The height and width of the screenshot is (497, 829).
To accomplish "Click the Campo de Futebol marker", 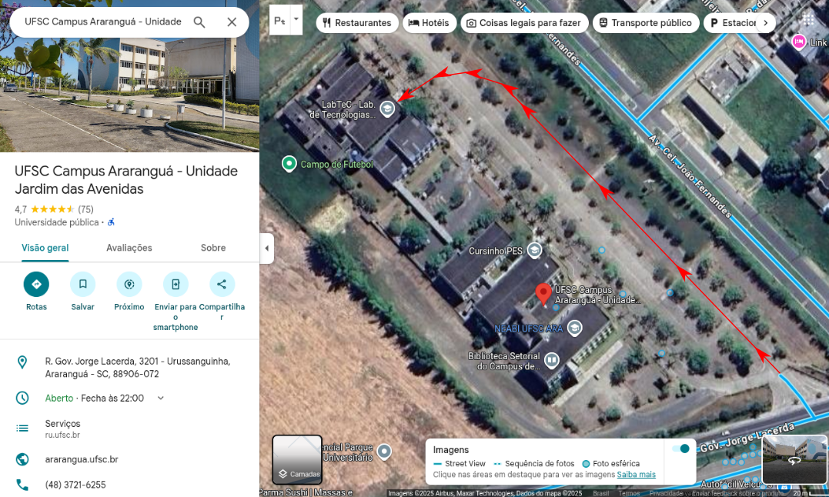I will point(289,164).
